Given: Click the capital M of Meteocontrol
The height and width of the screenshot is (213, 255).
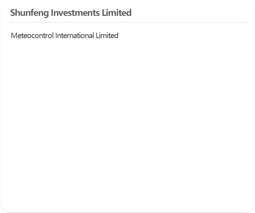Looking at the screenshot, I should [13, 36].
